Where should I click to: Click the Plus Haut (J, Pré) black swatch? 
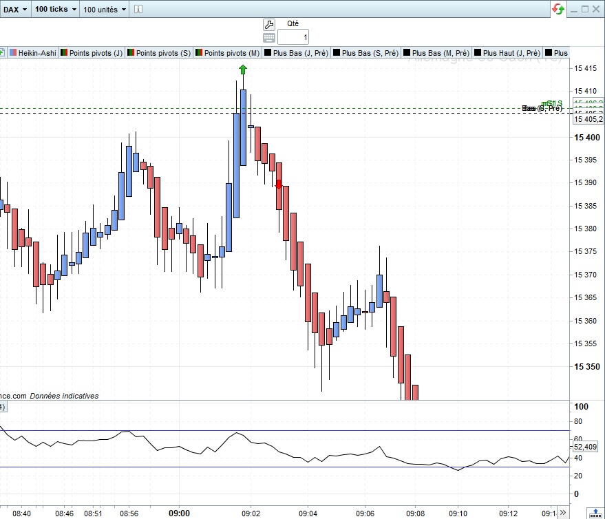pos(478,52)
